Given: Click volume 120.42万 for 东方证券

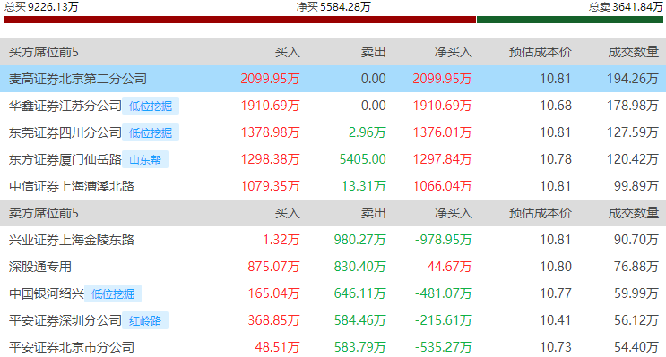Looking at the screenshot, I should 633,159.
